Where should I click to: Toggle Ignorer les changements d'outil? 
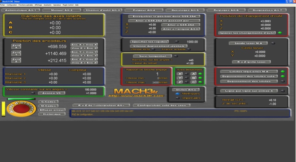tap(247, 33)
